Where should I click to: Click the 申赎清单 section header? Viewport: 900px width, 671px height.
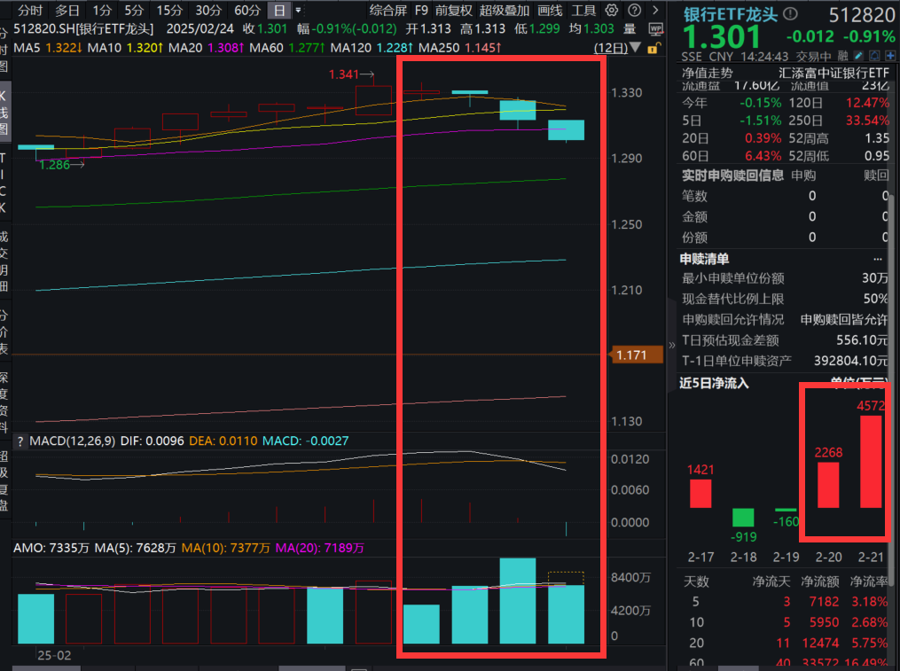704,259
